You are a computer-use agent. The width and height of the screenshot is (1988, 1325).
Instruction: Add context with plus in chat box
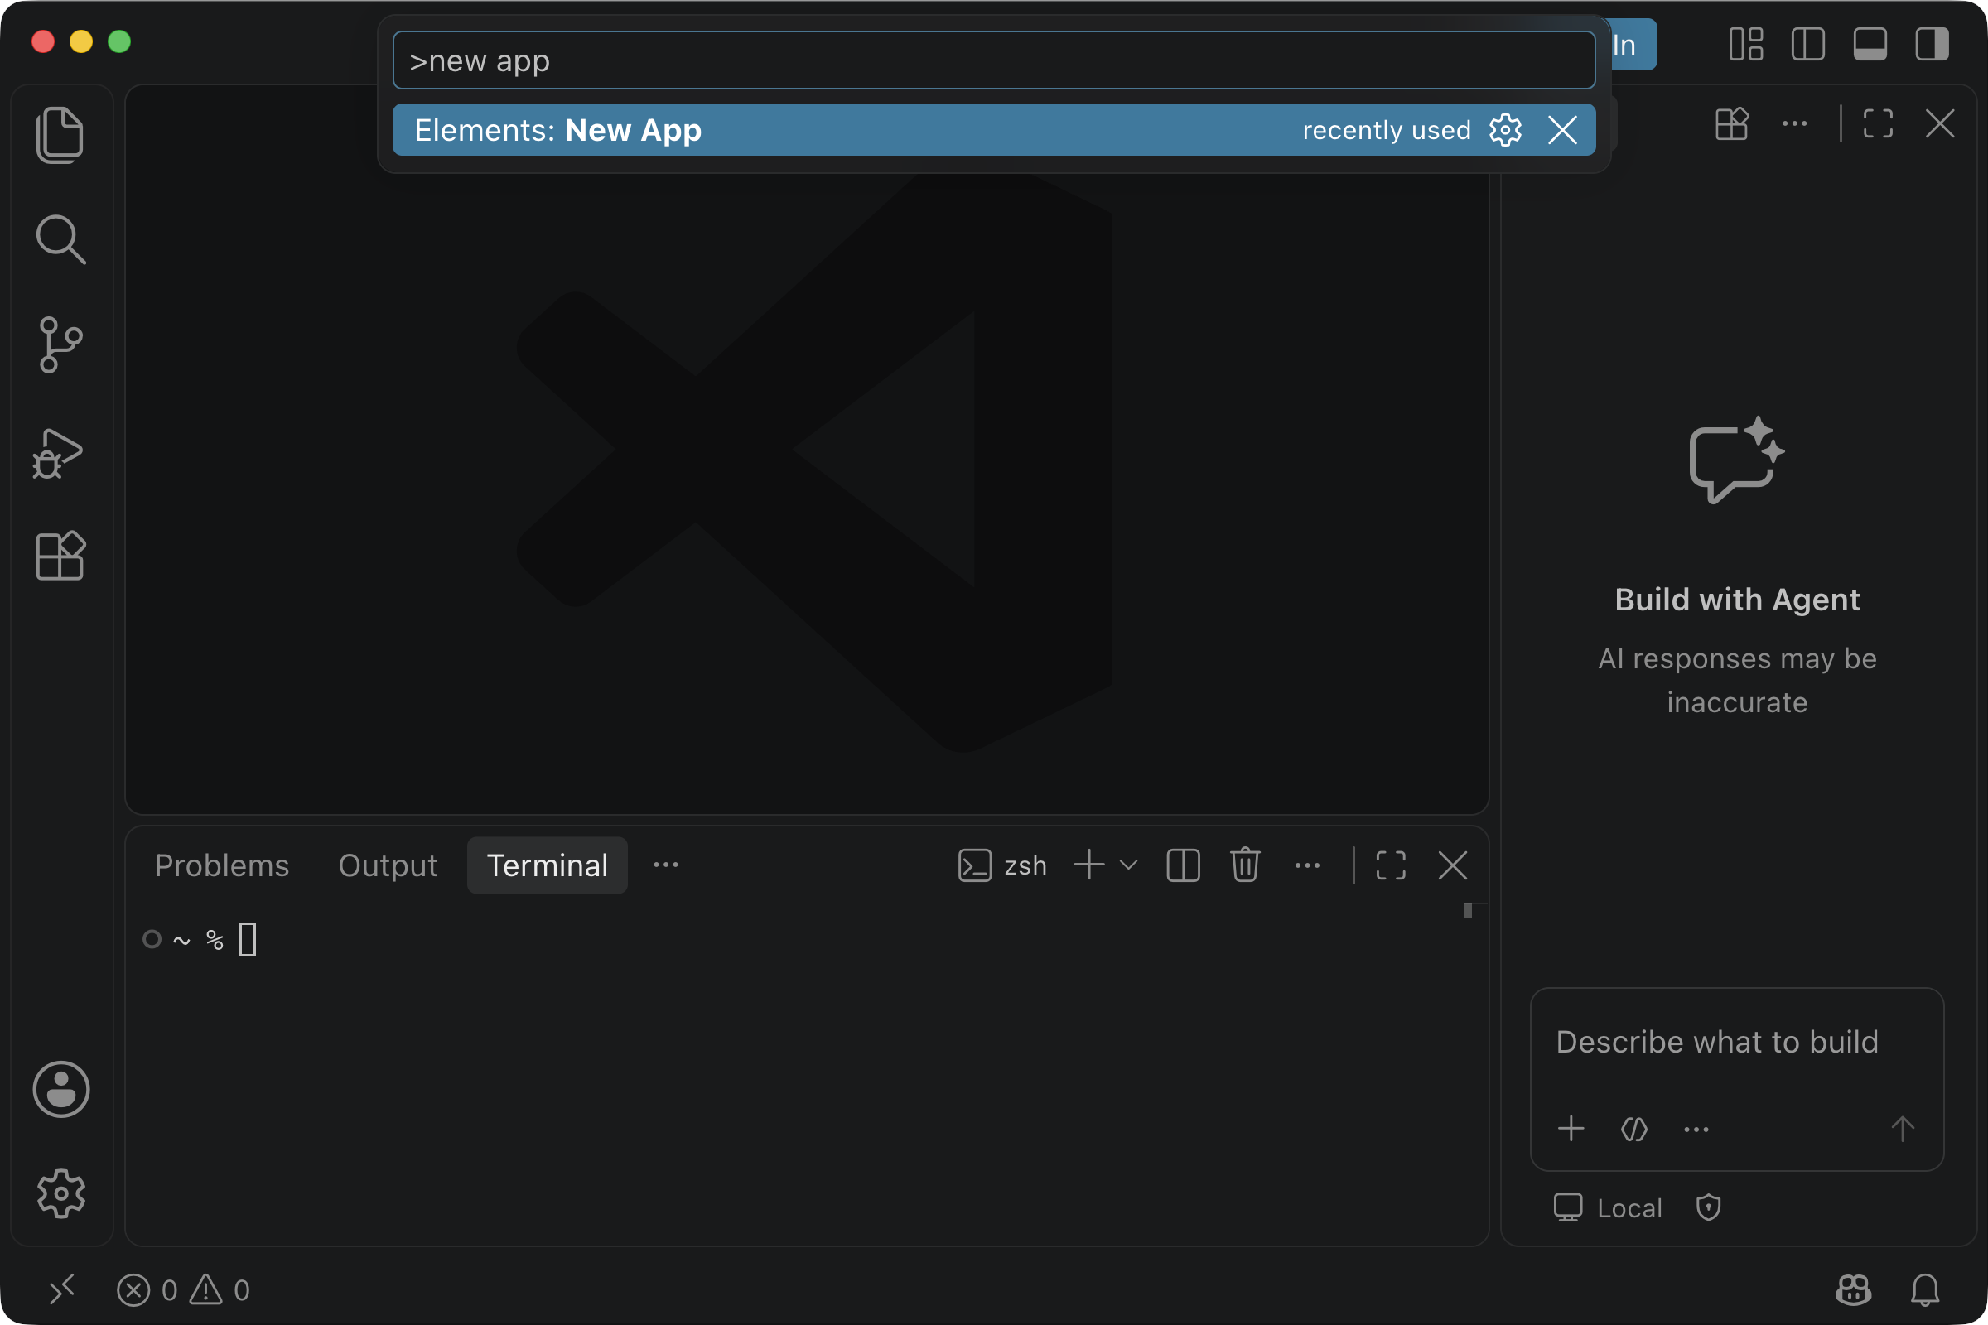point(1571,1129)
